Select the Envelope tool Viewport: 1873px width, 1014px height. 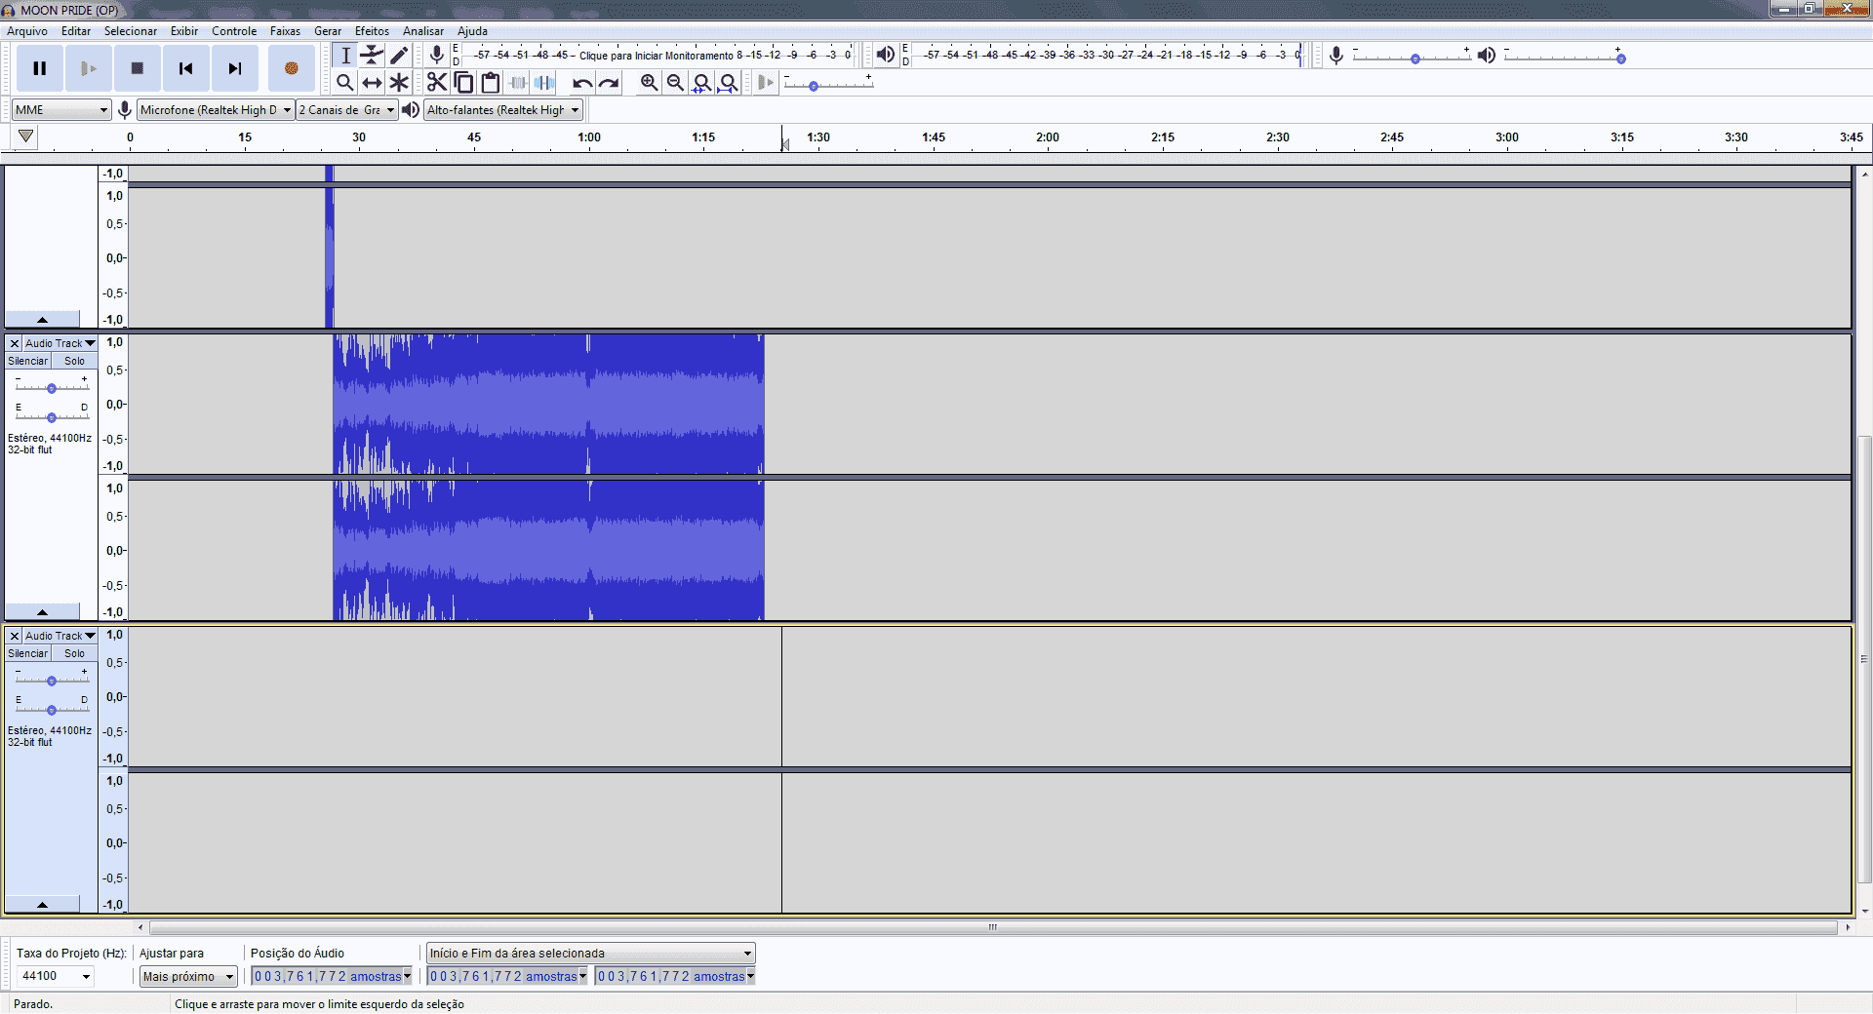coord(372,56)
